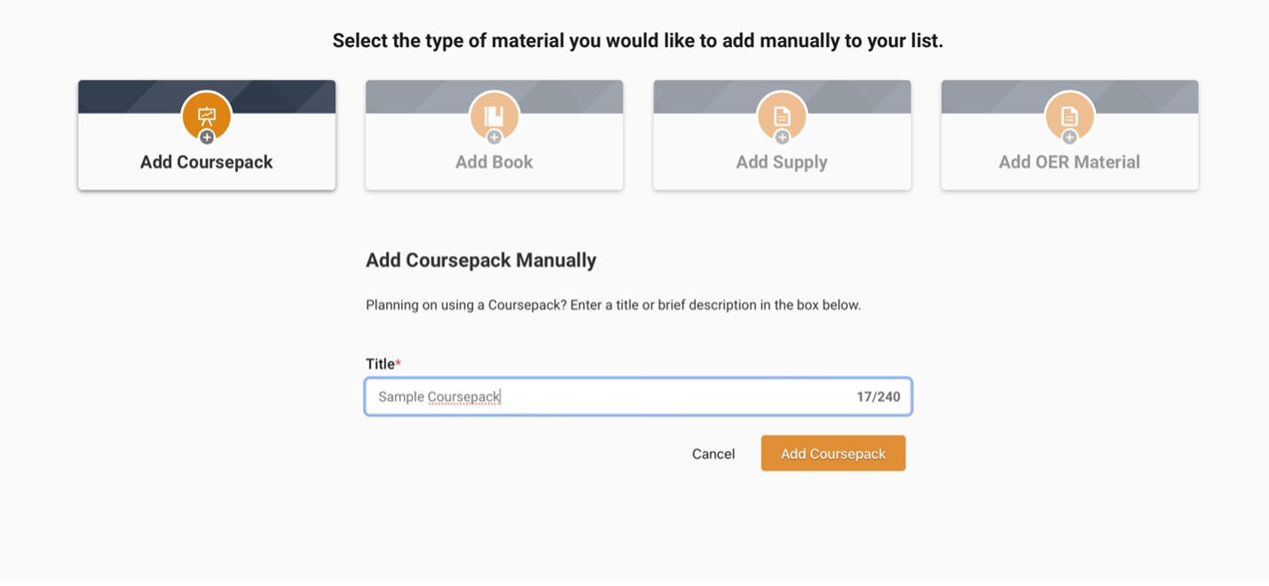Click the Add Book card label text

click(493, 162)
